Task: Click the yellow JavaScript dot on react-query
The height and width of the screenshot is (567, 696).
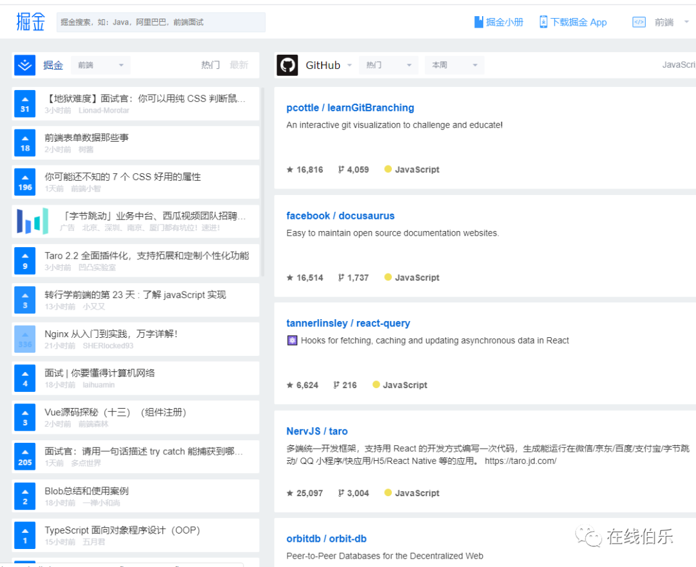Action: [x=376, y=384]
